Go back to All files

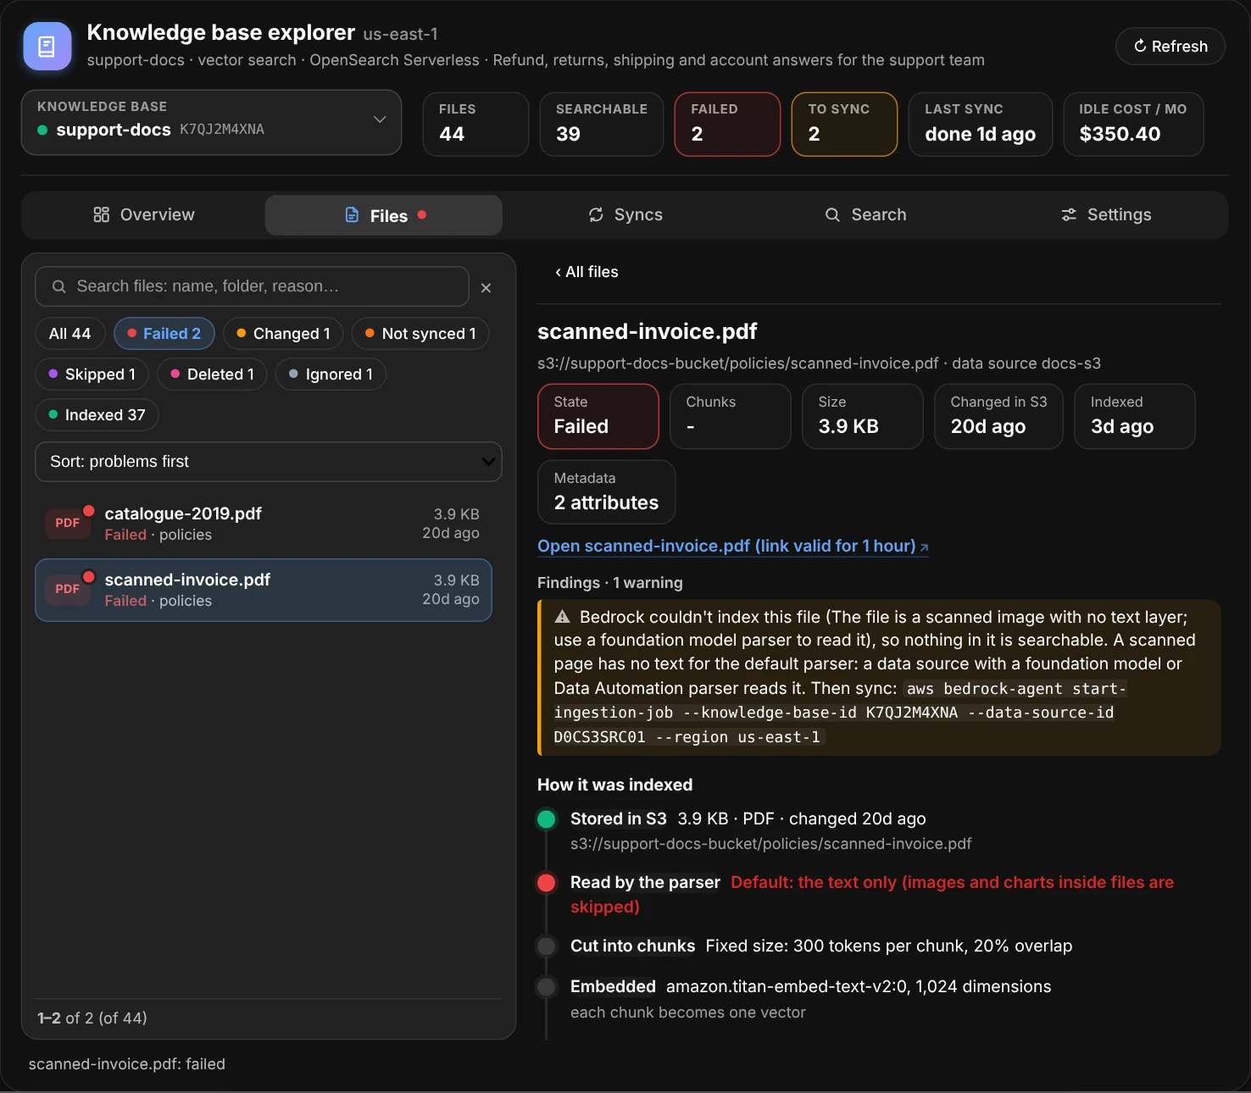pos(587,272)
